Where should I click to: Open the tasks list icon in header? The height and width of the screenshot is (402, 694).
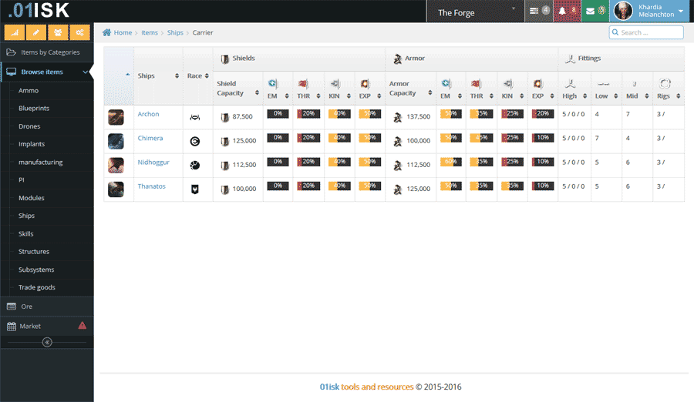coord(534,11)
